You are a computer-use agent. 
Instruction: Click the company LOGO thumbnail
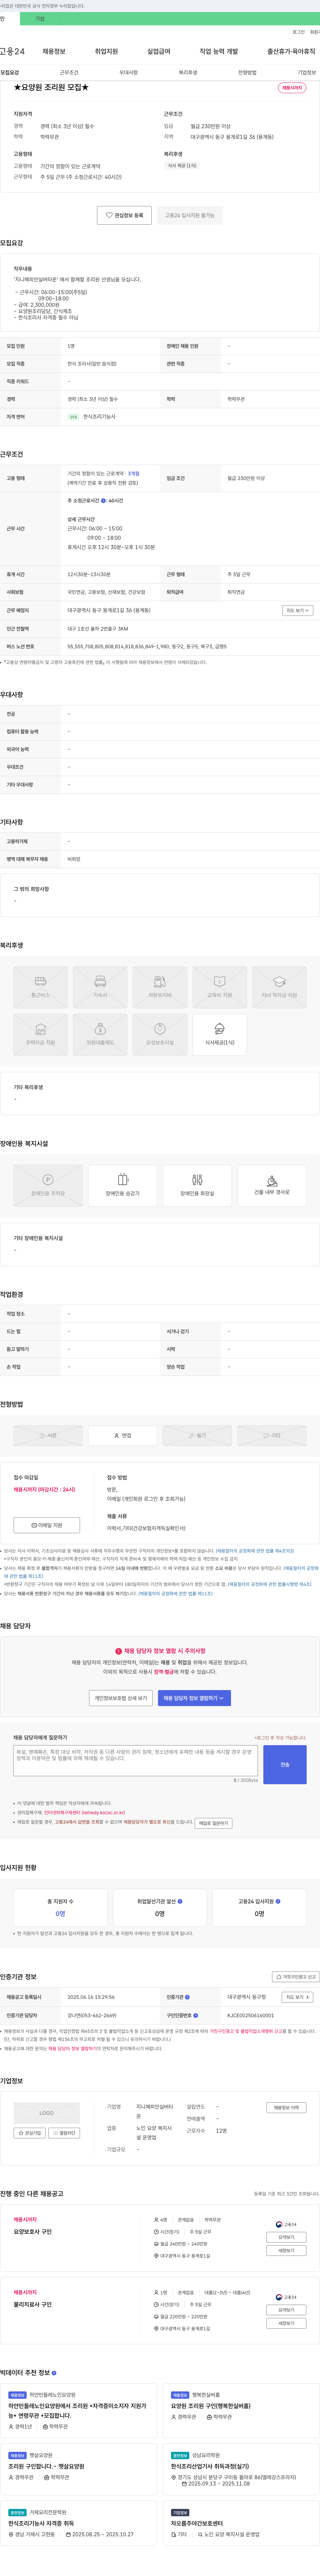pos(47,2113)
